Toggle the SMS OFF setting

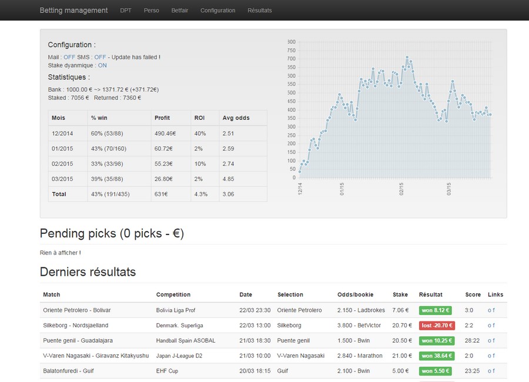click(x=100, y=57)
